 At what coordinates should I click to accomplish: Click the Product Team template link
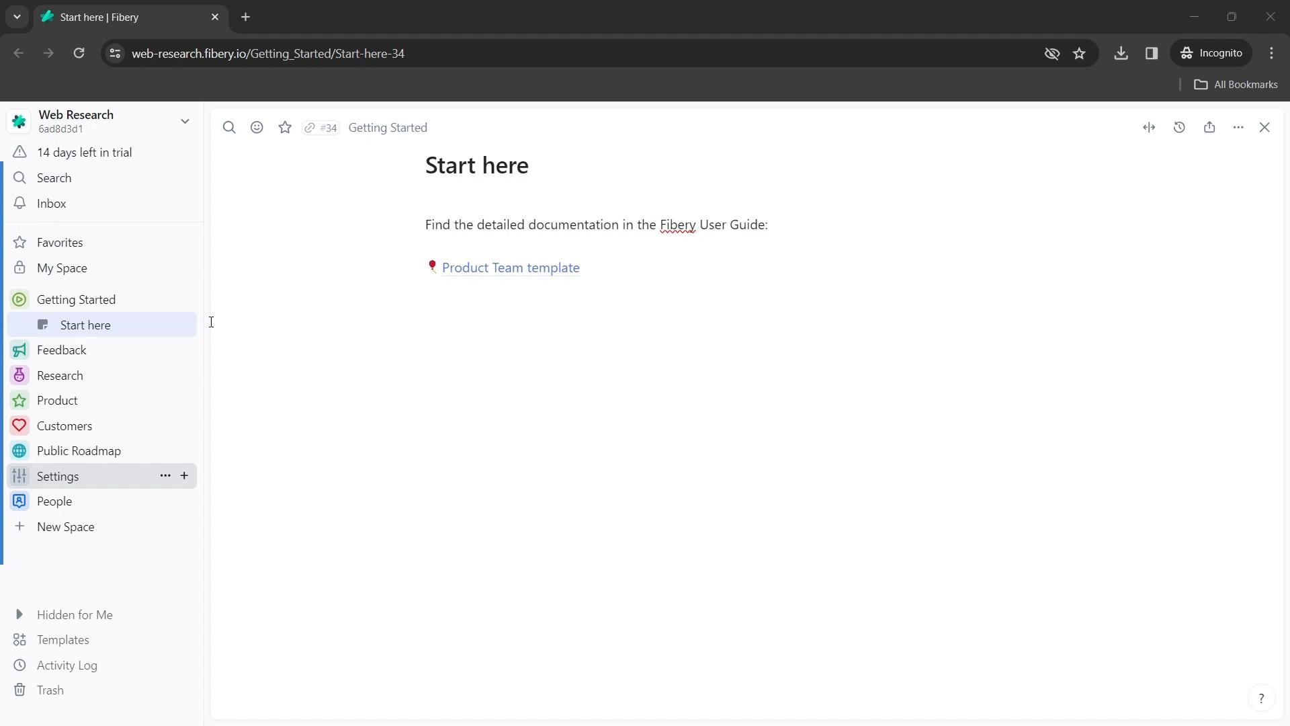tap(511, 268)
